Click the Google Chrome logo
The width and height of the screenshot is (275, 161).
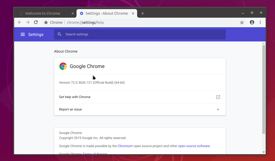coord(63,66)
